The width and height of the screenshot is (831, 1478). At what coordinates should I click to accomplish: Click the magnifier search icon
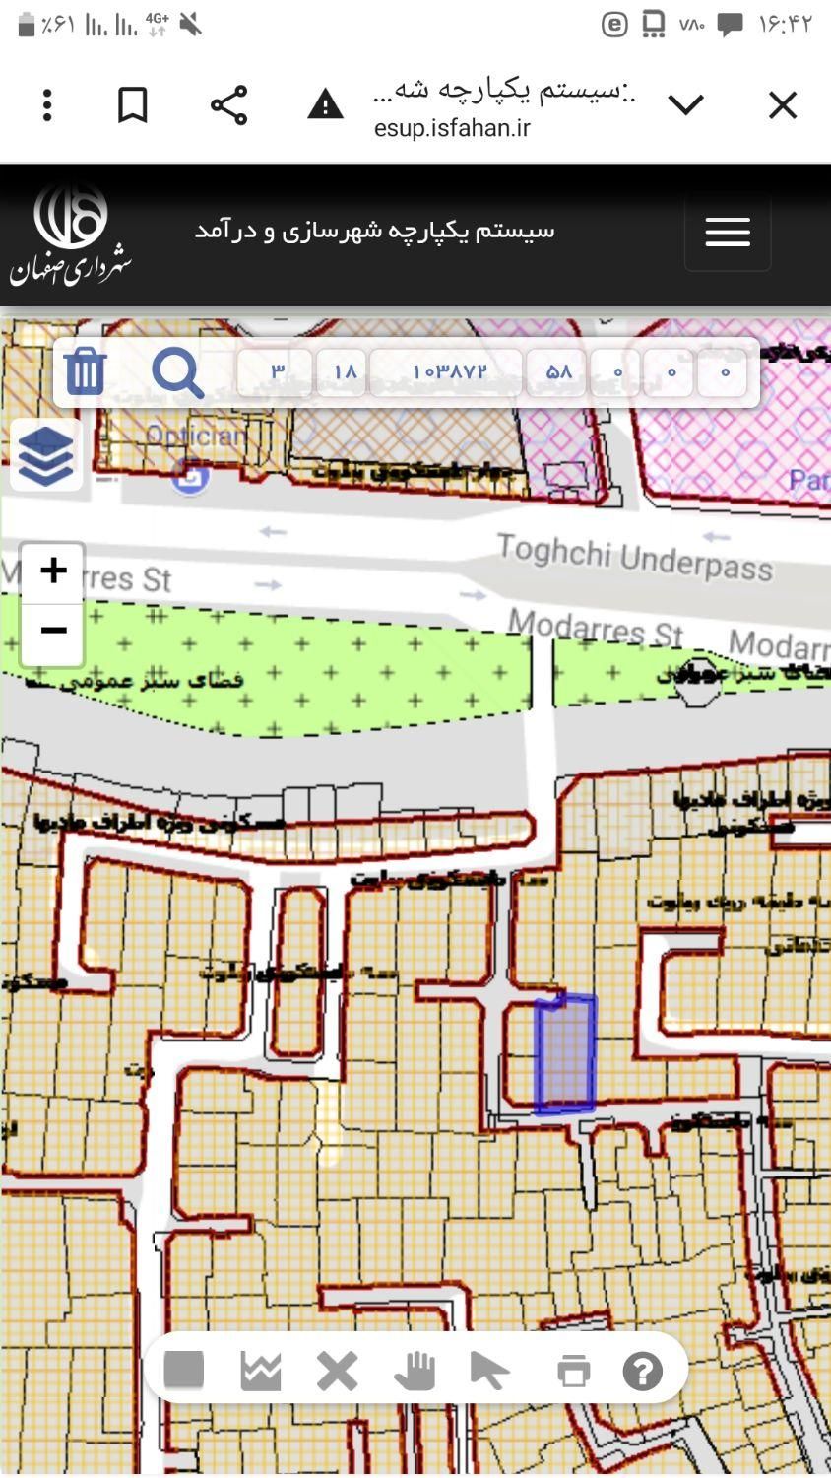(x=177, y=372)
